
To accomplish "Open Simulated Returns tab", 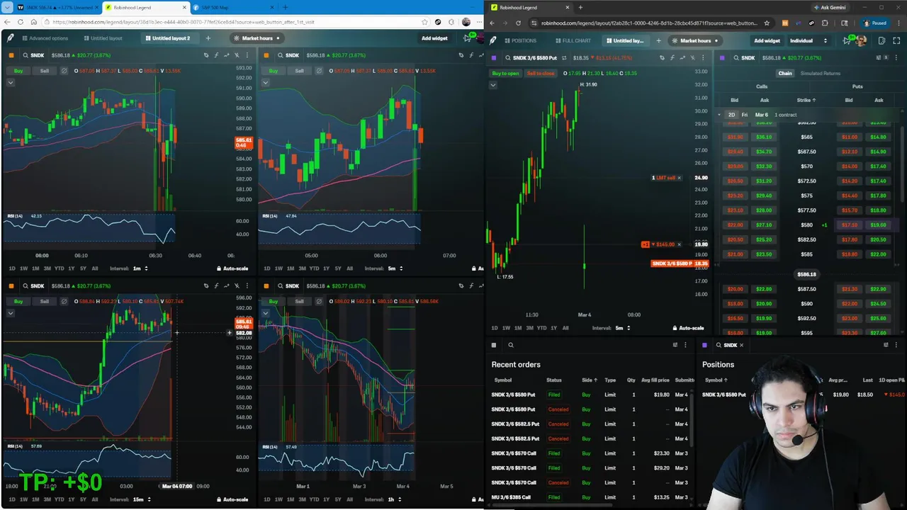I will point(820,74).
